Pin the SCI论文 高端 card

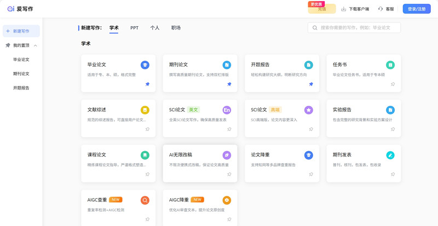[311, 129]
